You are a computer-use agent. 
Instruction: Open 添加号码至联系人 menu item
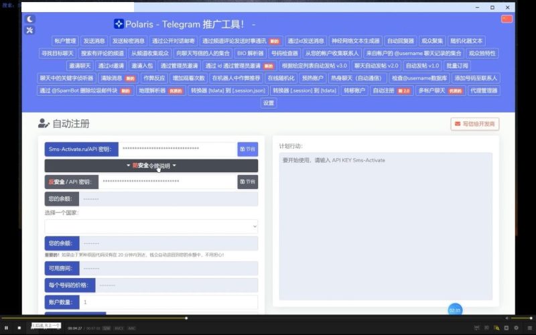(476, 78)
